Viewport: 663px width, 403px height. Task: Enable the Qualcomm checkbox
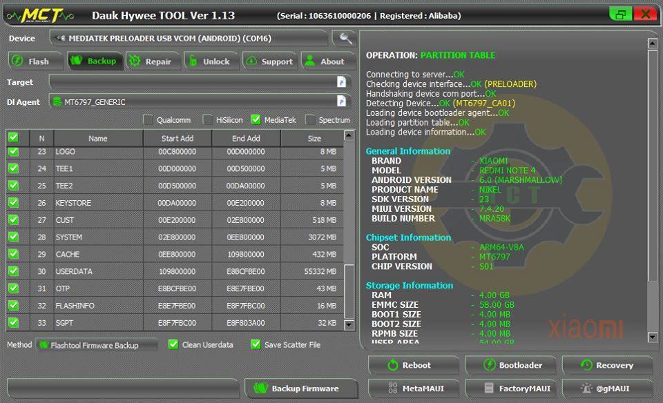pyautogui.click(x=148, y=119)
